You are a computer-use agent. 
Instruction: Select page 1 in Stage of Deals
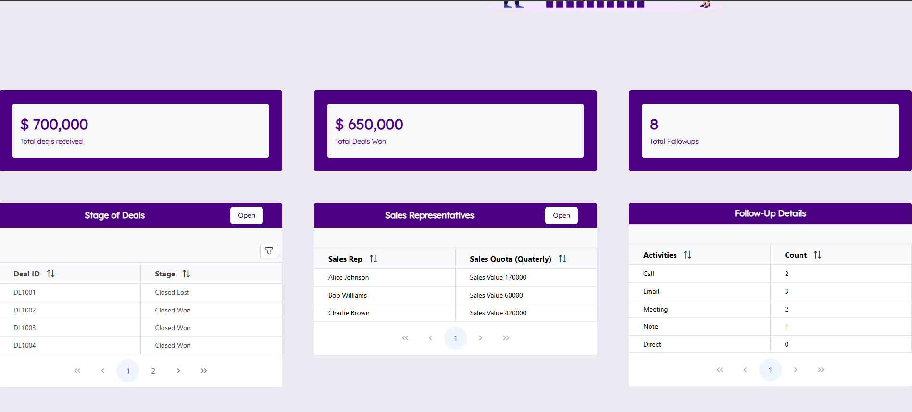point(128,371)
